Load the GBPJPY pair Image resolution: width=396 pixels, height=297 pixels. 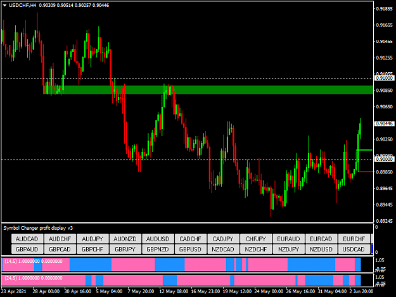tap(125, 249)
